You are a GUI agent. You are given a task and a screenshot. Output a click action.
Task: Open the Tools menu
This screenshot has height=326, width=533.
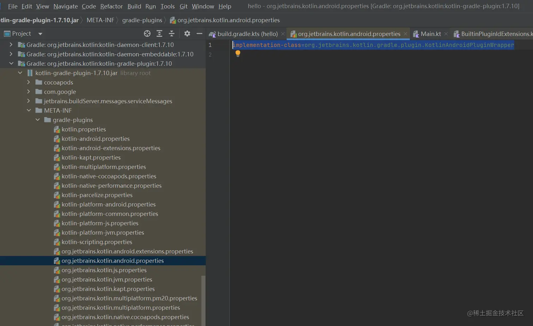coord(167,6)
